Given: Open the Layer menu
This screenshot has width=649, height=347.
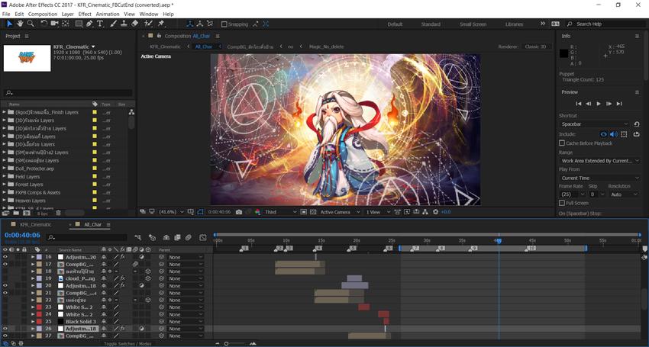Looking at the screenshot, I should pyautogui.click(x=67, y=14).
